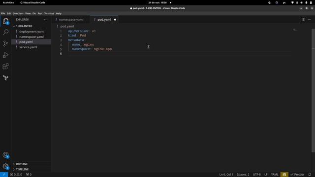Open the Search view in the activity bar
Viewport: 315px width, 177px height.
point(5,32)
